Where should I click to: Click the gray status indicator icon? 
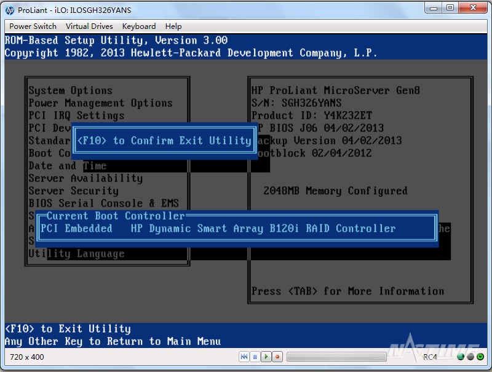tap(470, 357)
